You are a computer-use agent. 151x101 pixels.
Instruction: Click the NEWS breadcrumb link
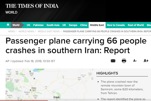[11, 31]
